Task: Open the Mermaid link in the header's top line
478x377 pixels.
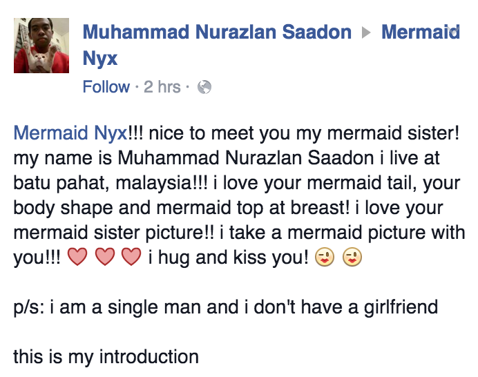Action: click(x=420, y=32)
